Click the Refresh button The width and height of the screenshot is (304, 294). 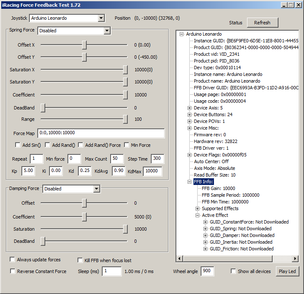point(263,23)
